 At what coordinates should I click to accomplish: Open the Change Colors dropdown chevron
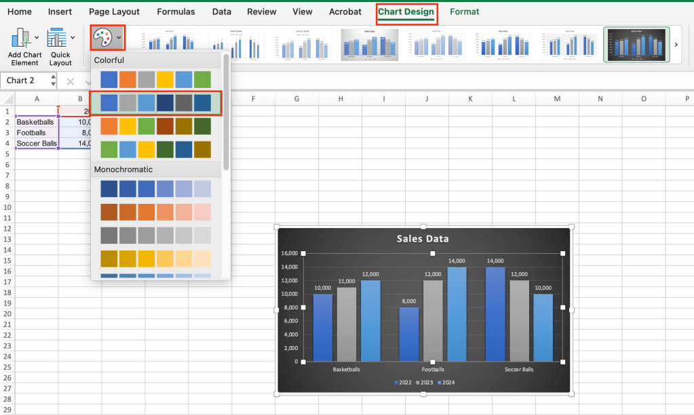coord(119,38)
